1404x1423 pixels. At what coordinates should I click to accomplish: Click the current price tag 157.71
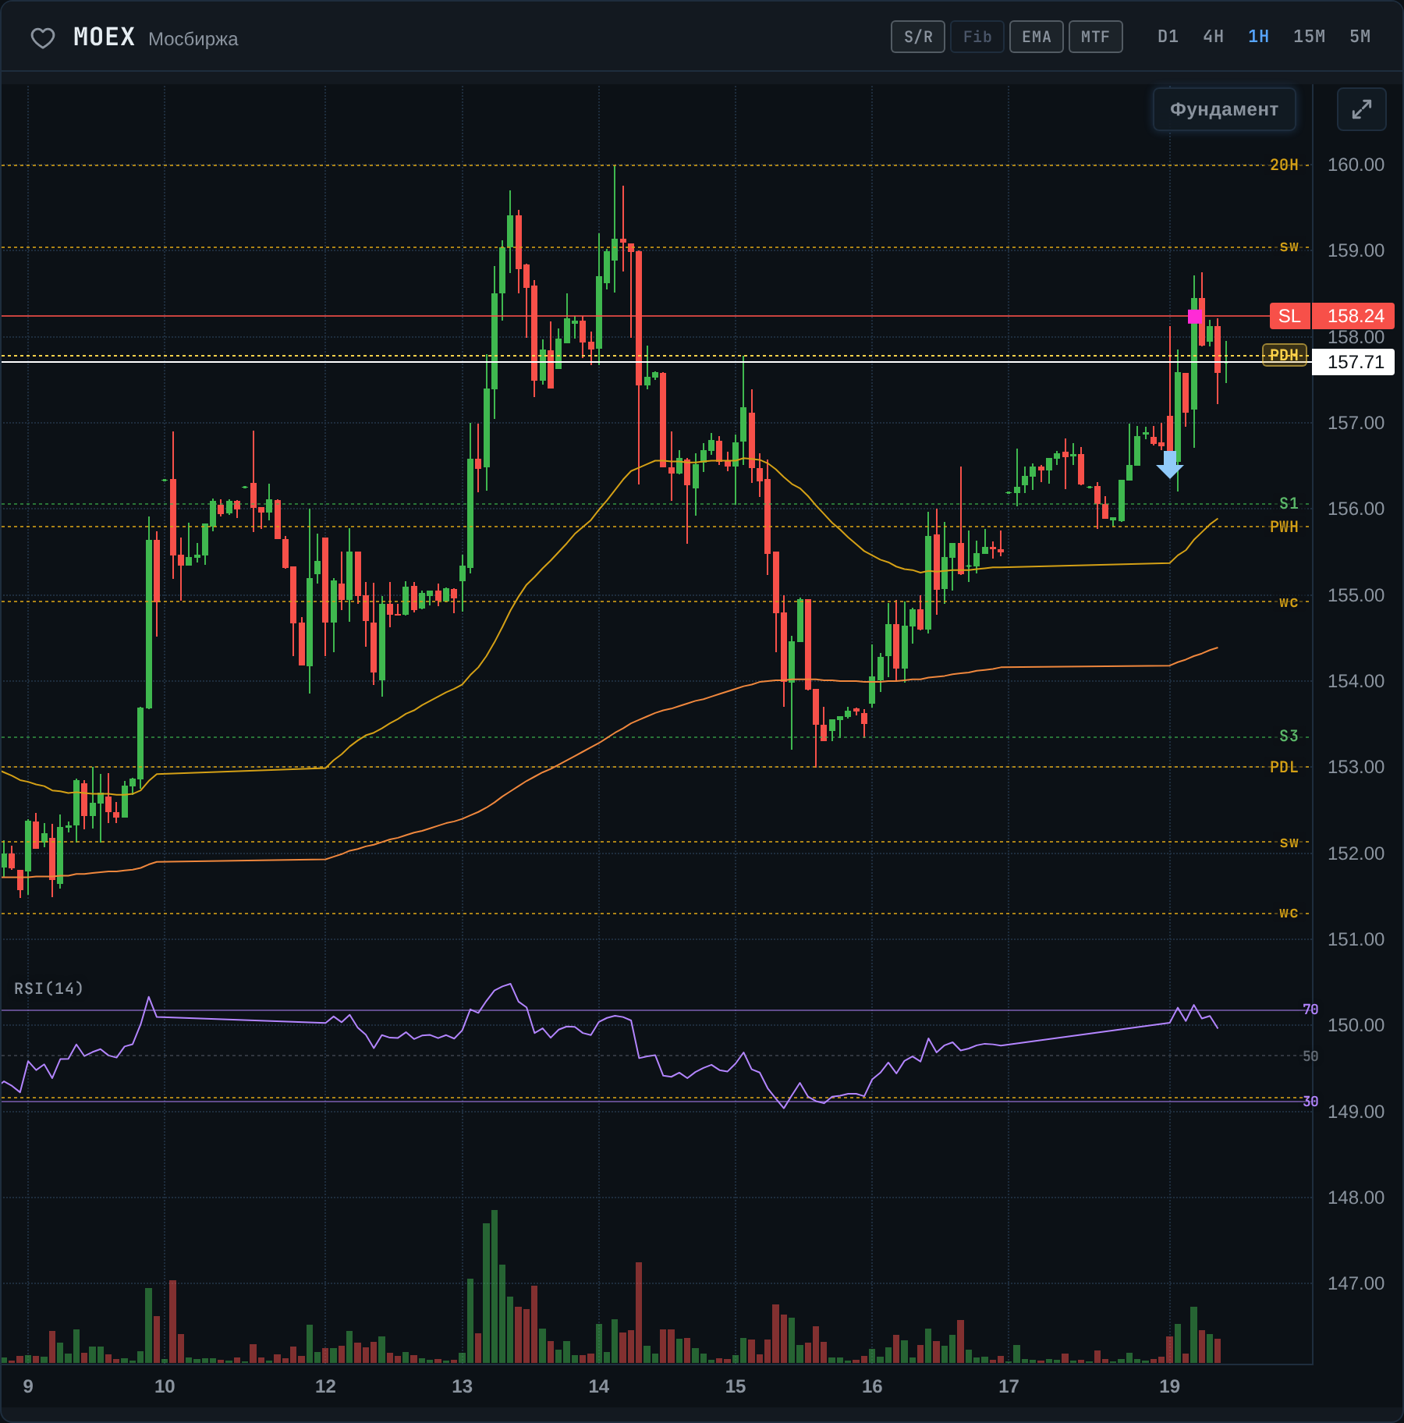click(1355, 362)
